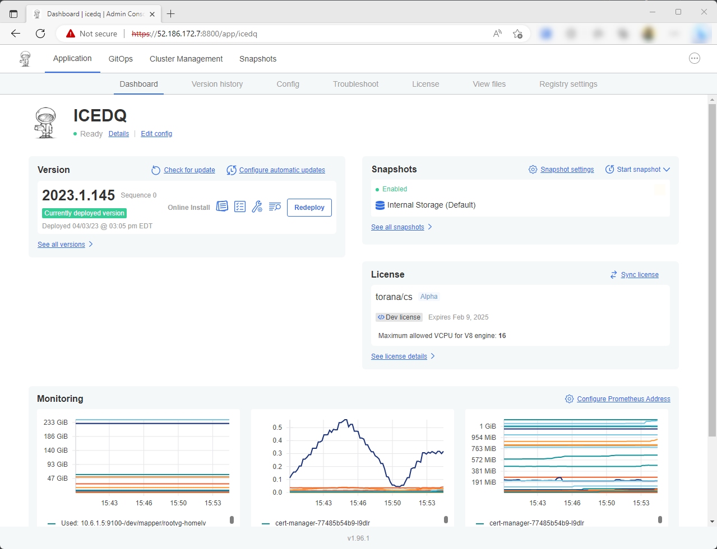Click the disk usage chart legend scrollbar
Image resolution: width=717 pixels, height=549 pixels.
pyautogui.click(x=232, y=520)
